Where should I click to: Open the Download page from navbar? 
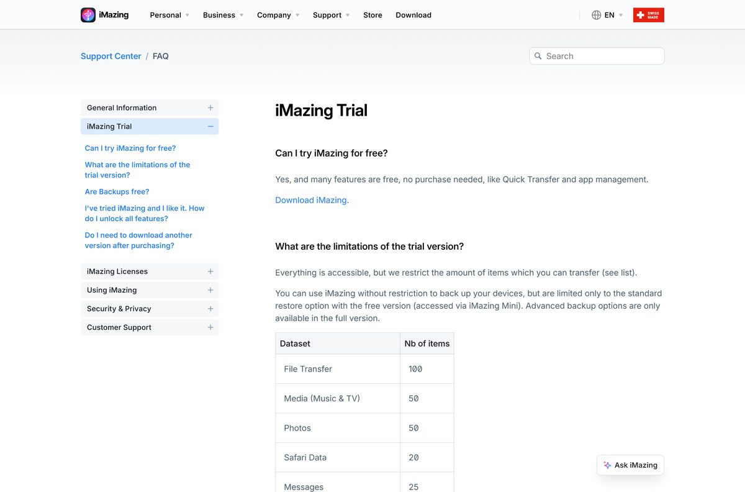(413, 15)
